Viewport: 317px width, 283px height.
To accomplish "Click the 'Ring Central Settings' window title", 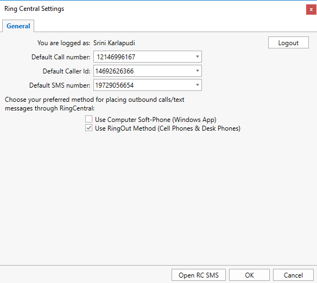I will tap(34, 9).
